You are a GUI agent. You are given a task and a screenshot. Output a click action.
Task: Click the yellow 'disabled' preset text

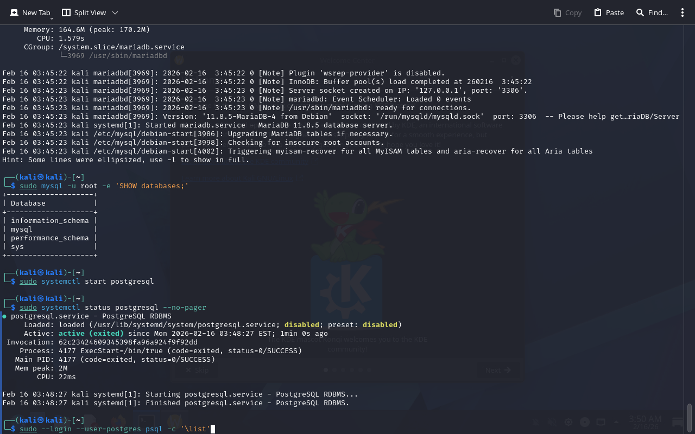(380, 325)
